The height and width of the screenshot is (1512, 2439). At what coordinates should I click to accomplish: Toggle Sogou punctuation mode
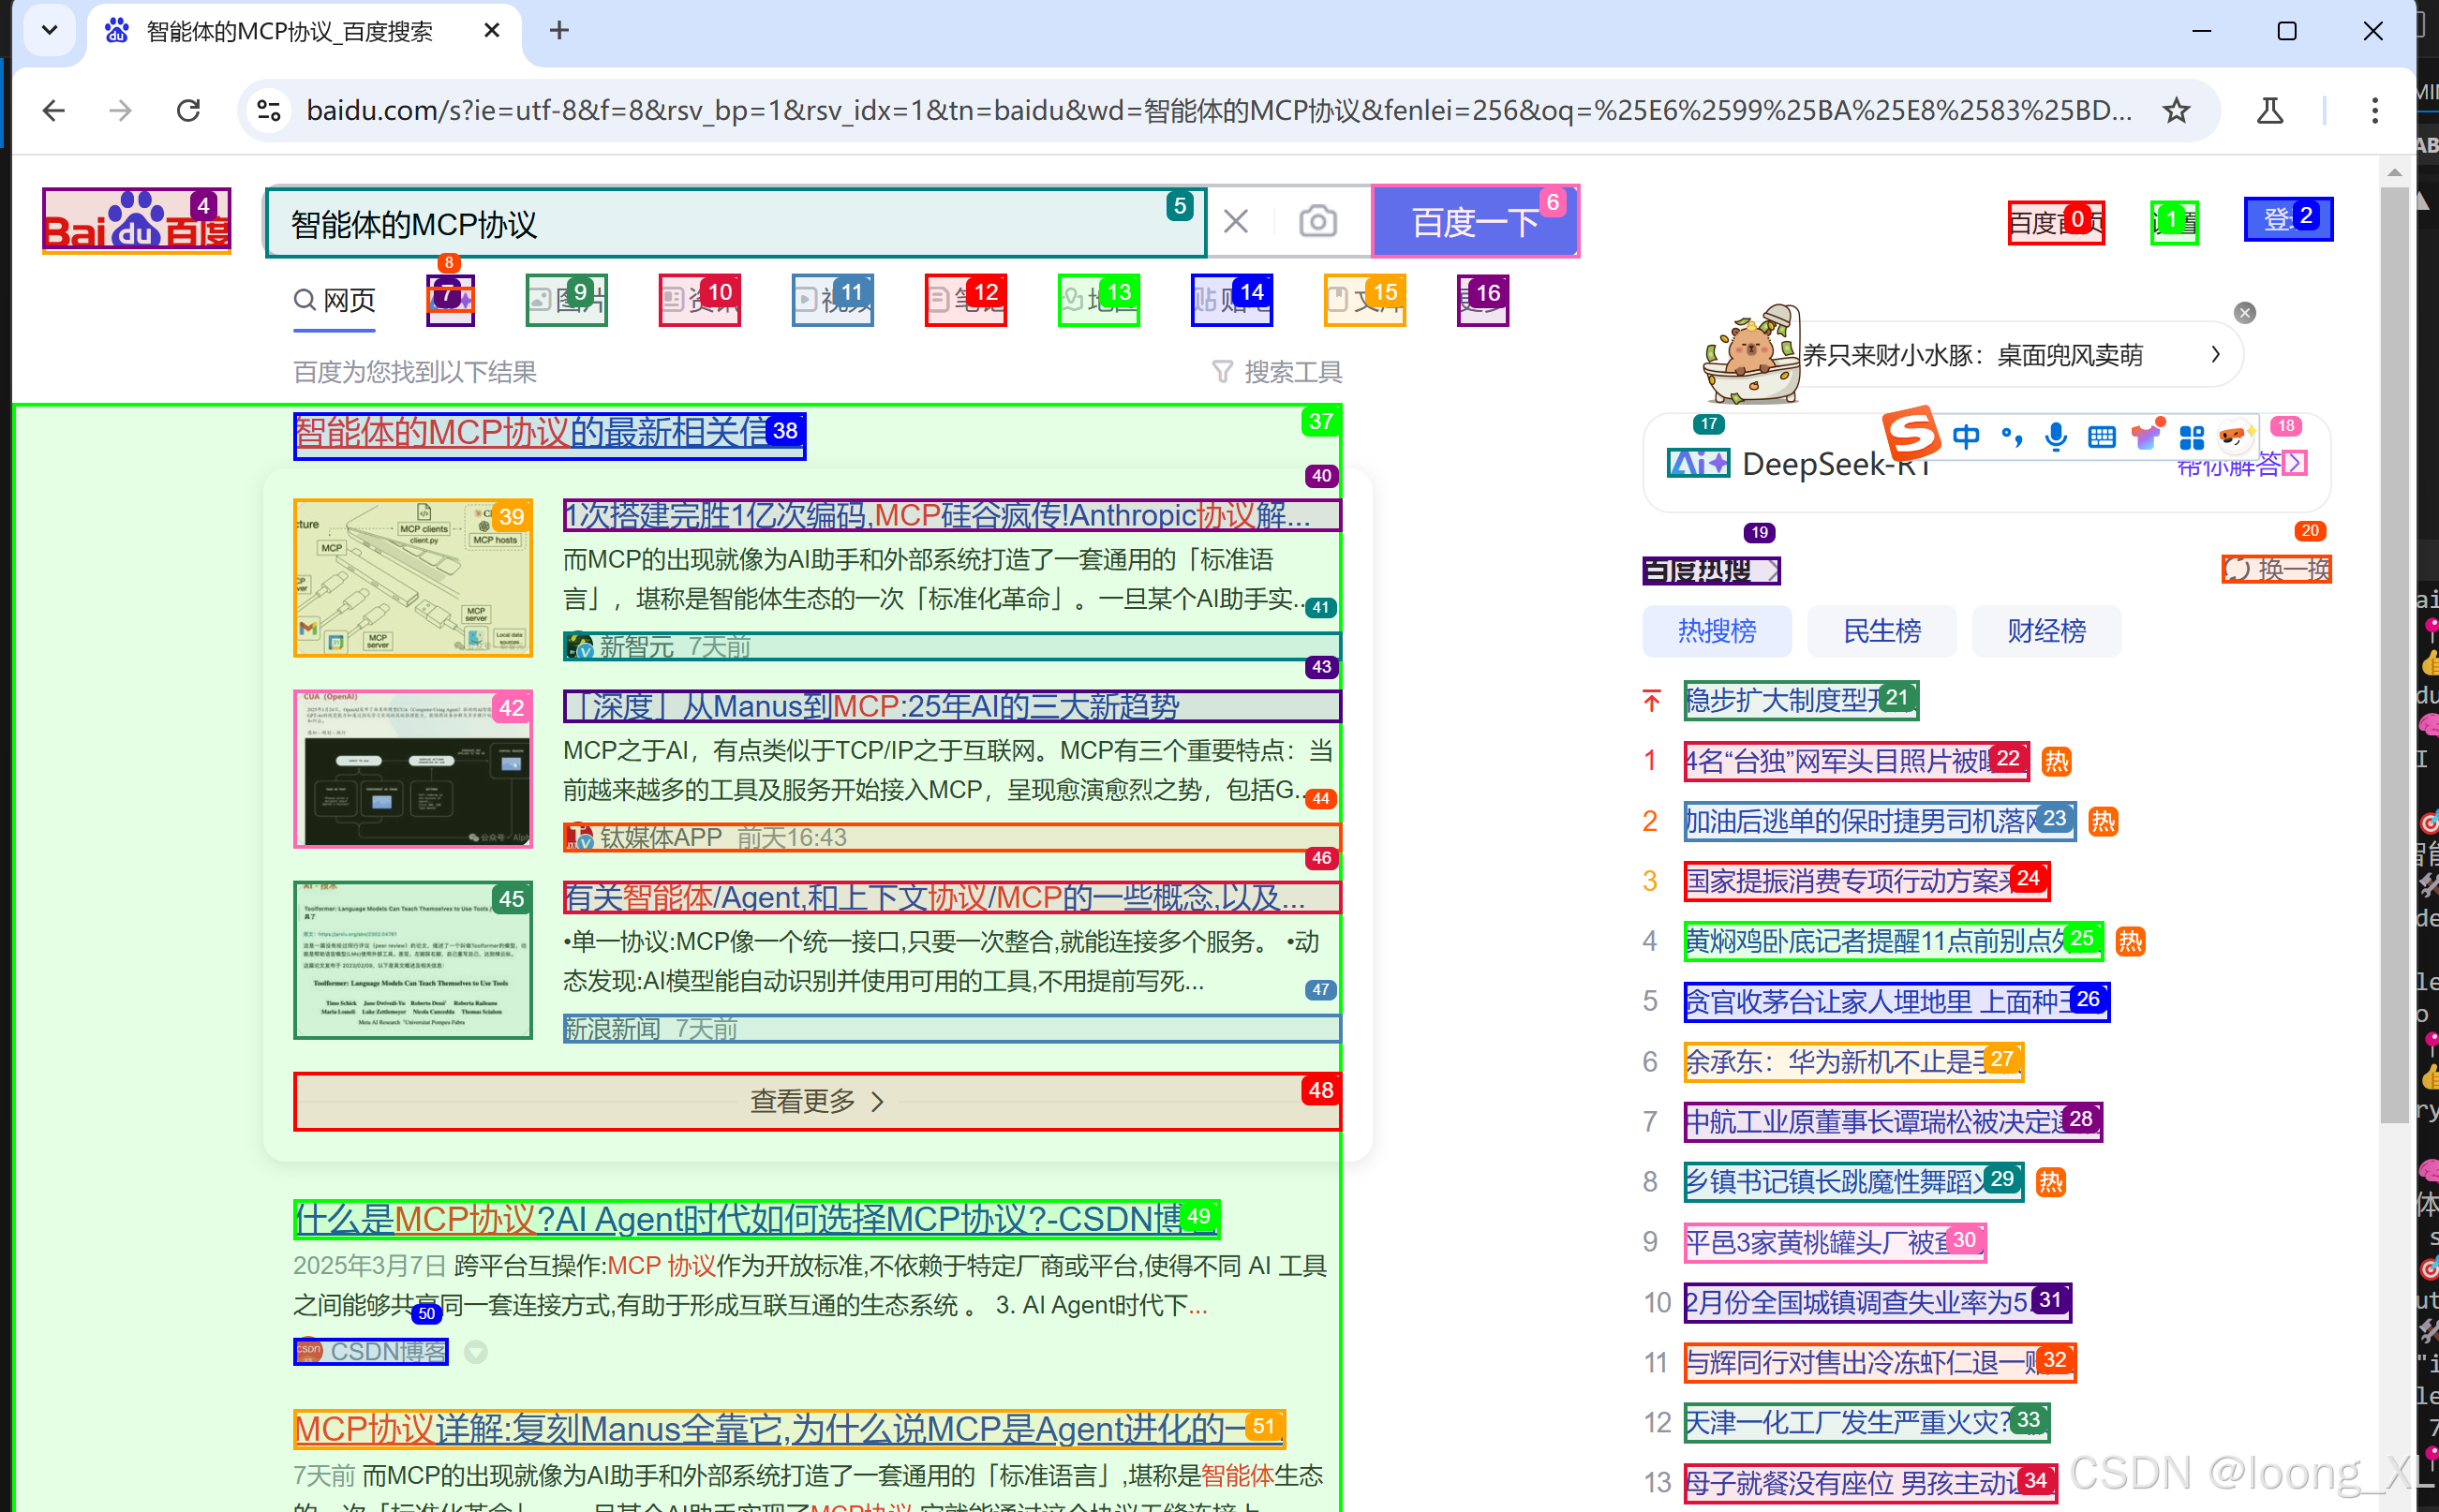(x=2011, y=436)
